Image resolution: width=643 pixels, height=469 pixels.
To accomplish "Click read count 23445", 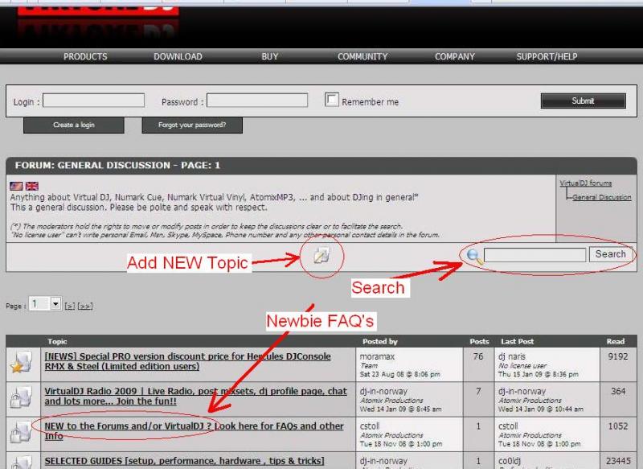I will tap(618, 461).
